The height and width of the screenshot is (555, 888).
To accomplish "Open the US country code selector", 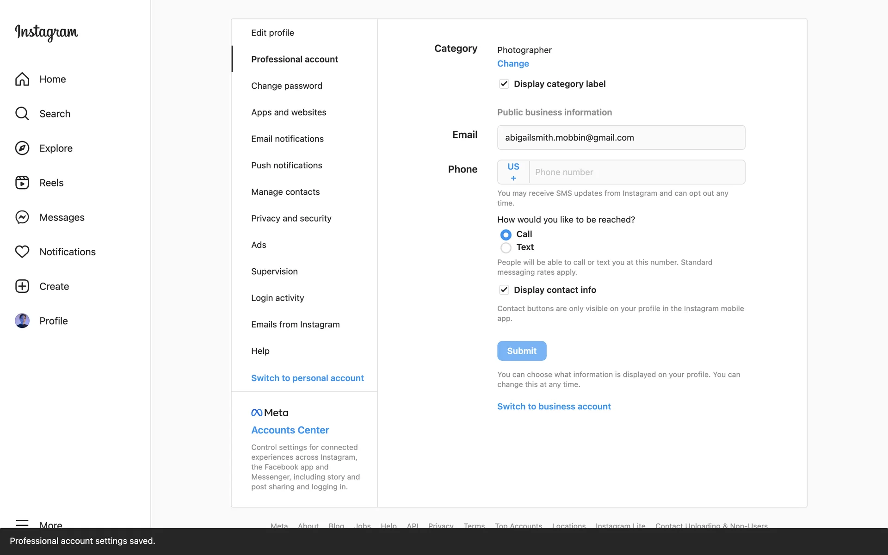I will [x=513, y=172].
